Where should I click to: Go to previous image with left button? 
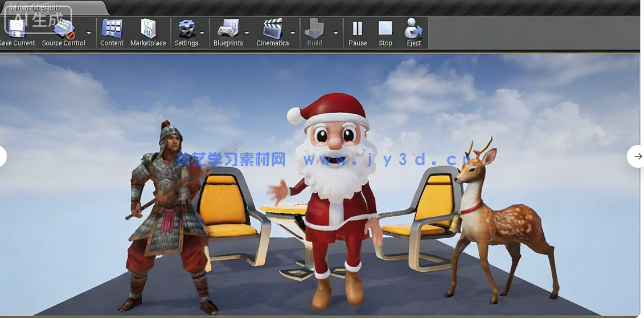pos(1,156)
